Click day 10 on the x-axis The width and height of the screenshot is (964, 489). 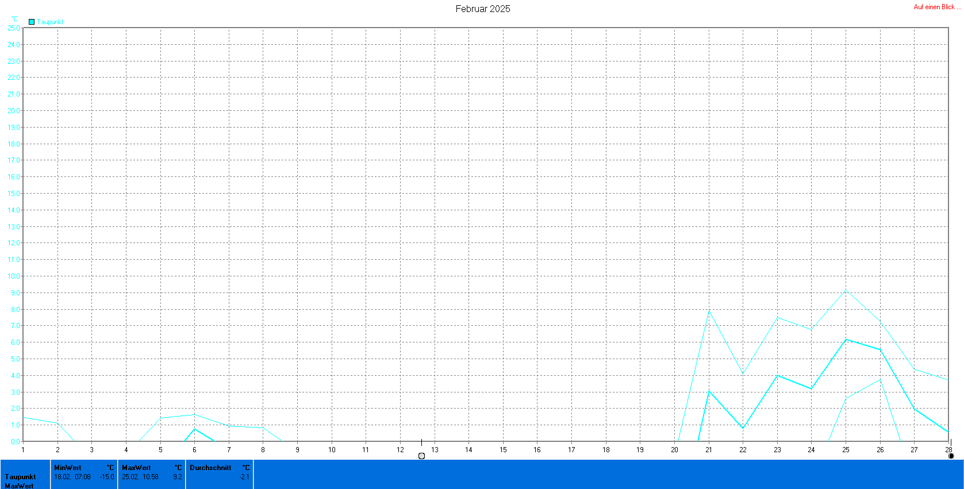coord(332,449)
